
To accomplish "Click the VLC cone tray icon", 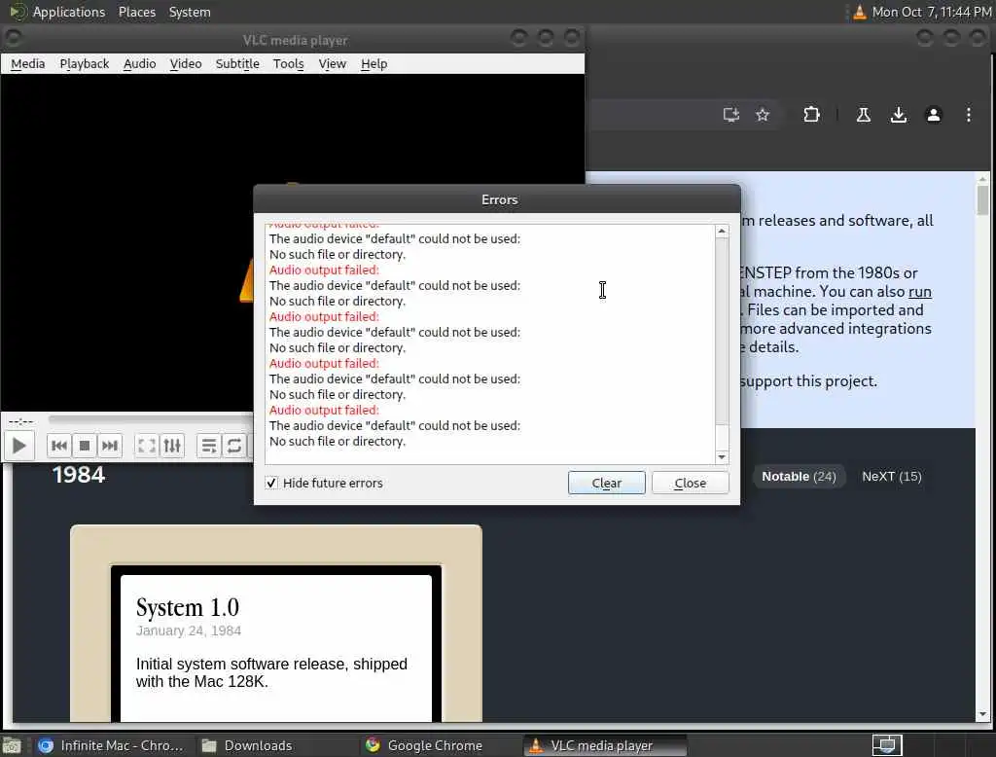I will 859,12.
